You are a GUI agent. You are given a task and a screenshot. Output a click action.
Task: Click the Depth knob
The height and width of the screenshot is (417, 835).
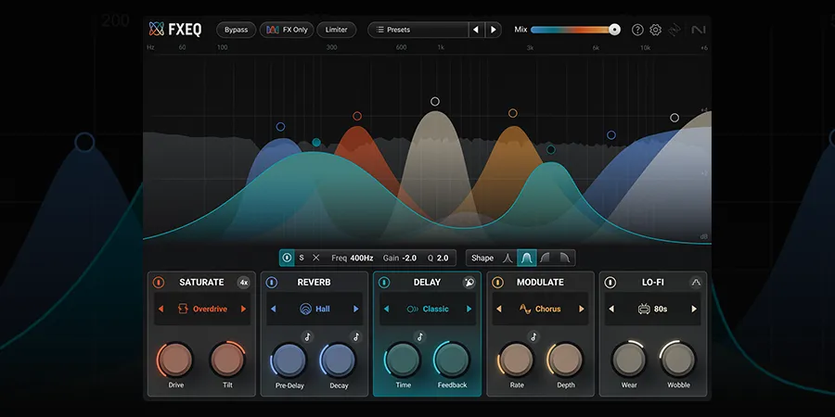click(x=566, y=360)
